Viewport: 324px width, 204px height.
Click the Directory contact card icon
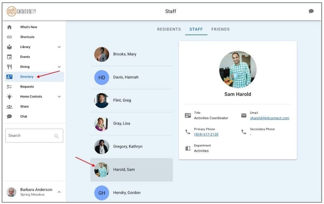click(9, 77)
